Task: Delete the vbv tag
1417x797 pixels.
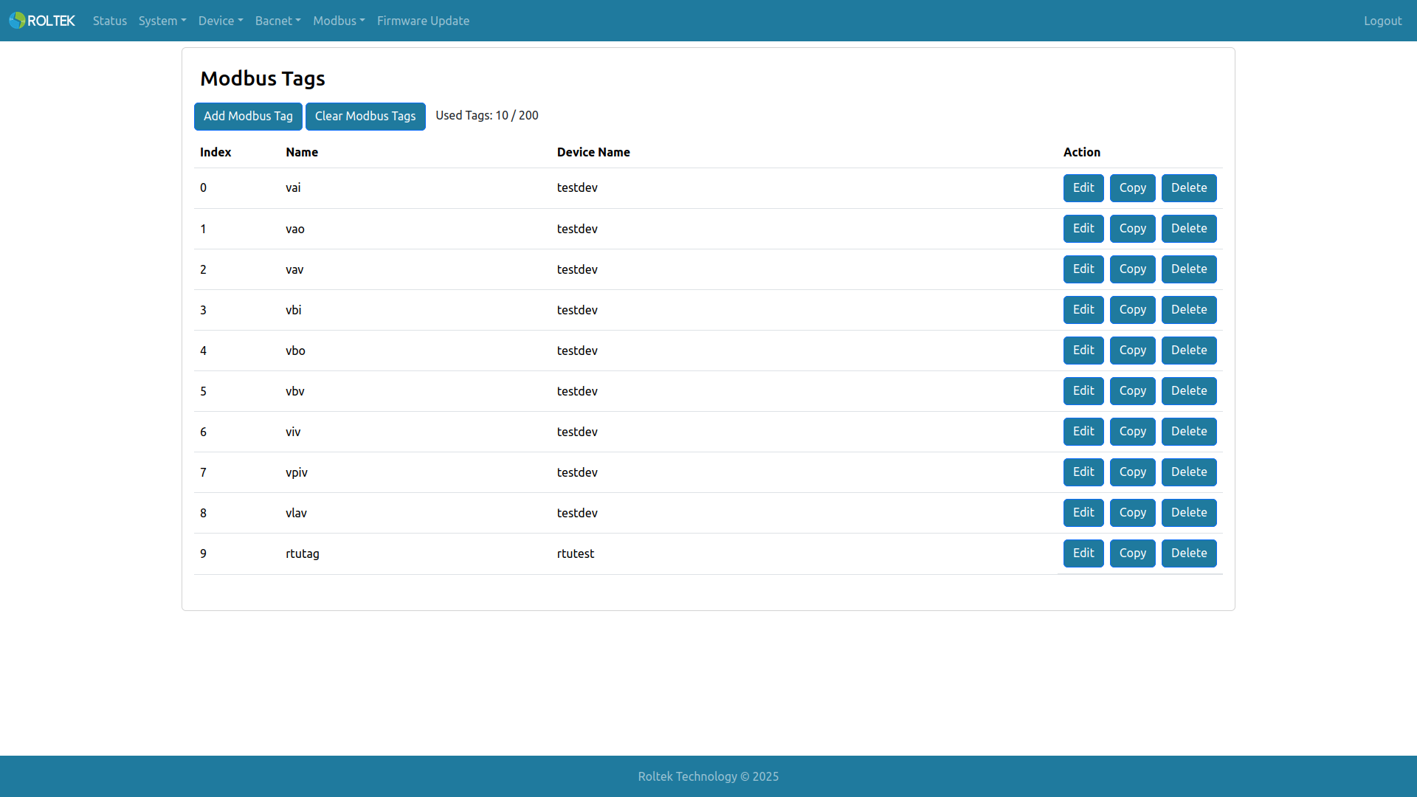Action: (x=1189, y=390)
